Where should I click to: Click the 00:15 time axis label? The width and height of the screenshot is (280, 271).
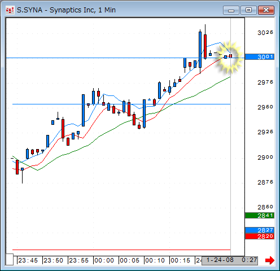coord(180,260)
